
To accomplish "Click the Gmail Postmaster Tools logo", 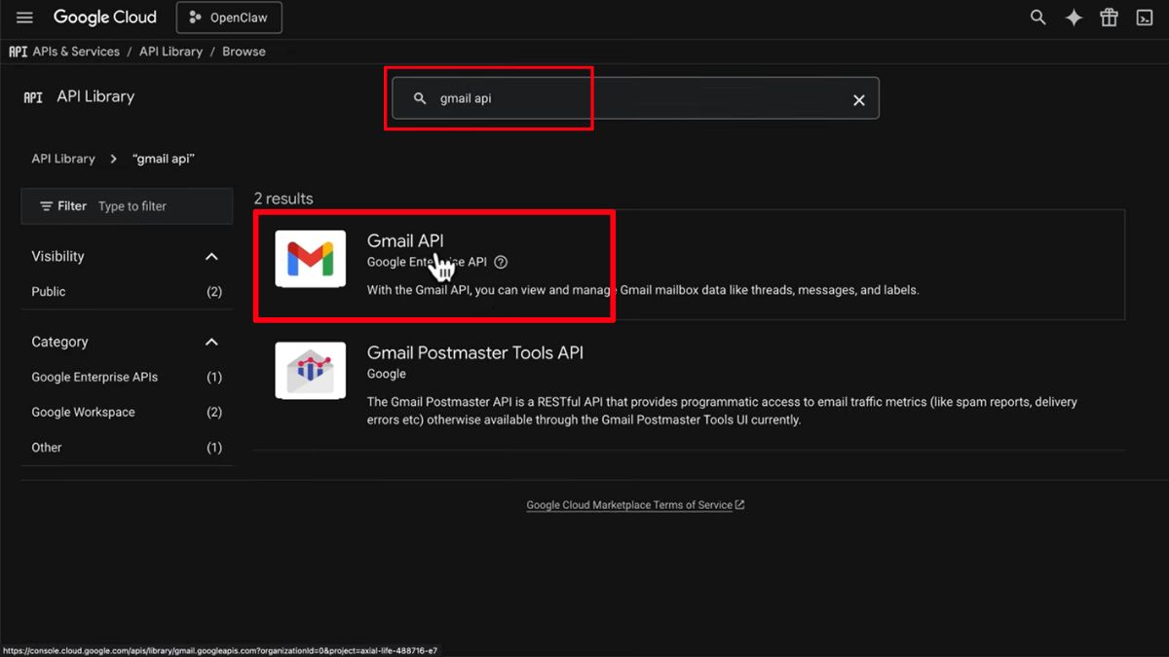I will point(310,370).
